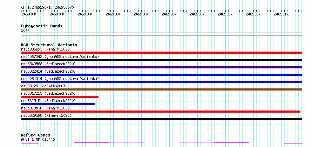Click the blue nsv4064314 variant bar
The image size is (312, 147).
(161, 82)
